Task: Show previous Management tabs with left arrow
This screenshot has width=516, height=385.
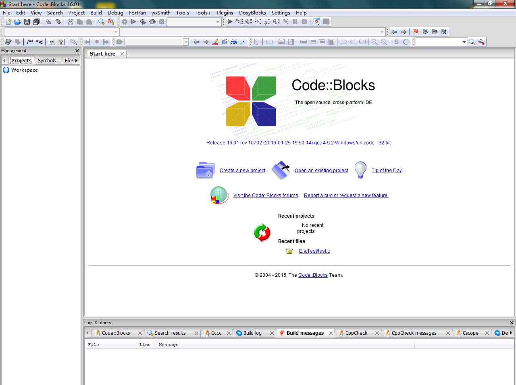Action: click(4, 61)
